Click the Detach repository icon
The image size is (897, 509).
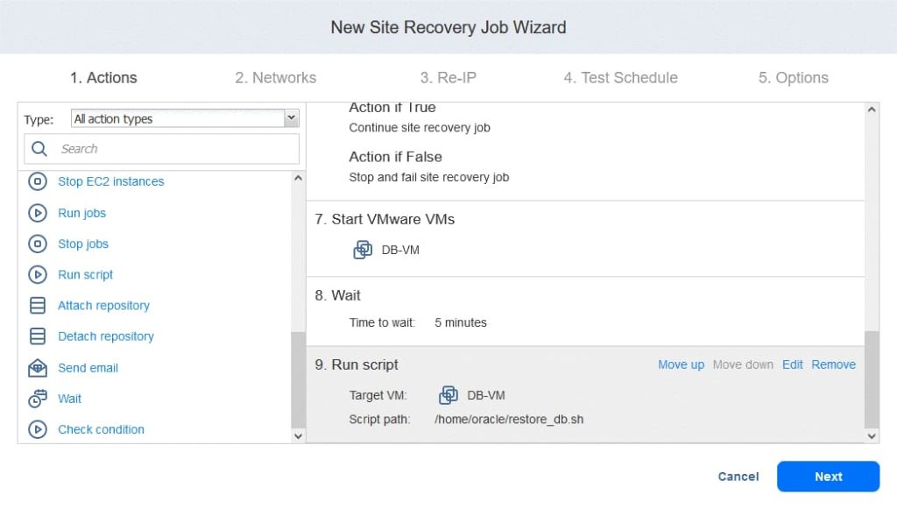pos(37,336)
